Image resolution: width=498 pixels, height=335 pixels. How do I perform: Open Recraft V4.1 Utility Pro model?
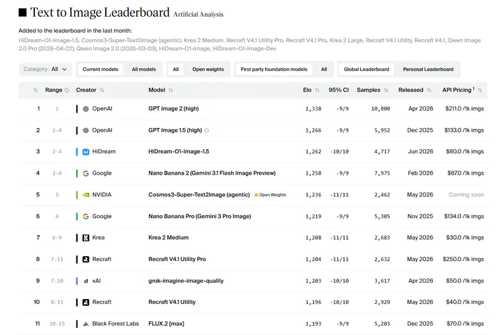coord(177,259)
